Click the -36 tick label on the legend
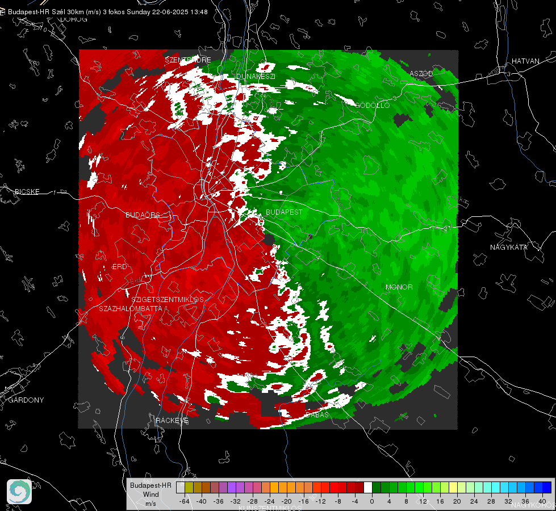This screenshot has width=556, height=511. [x=218, y=501]
